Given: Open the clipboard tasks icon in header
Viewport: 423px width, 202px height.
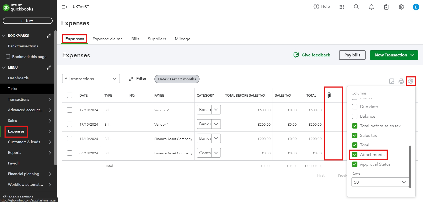Looking at the screenshot, I should point(386,7).
